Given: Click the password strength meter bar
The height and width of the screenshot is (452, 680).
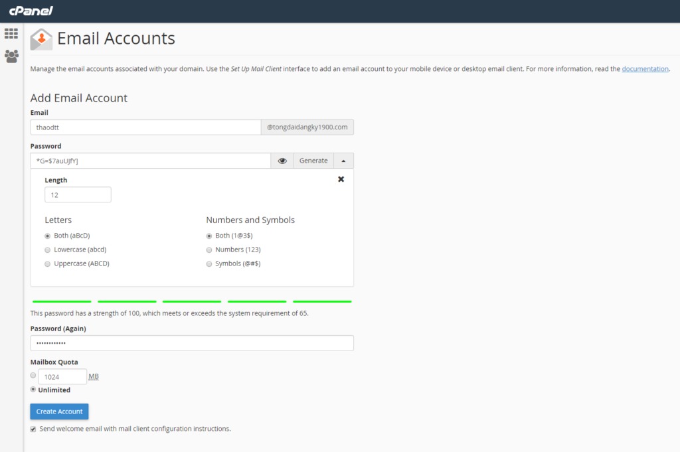Looking at the screenshot, I should pyautogui.click(x=192, y=301).
